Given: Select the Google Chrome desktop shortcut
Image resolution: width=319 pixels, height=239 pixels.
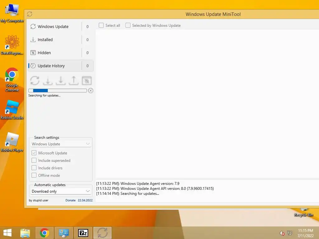Looking at the screenshot, I should (x=12, y=80).
